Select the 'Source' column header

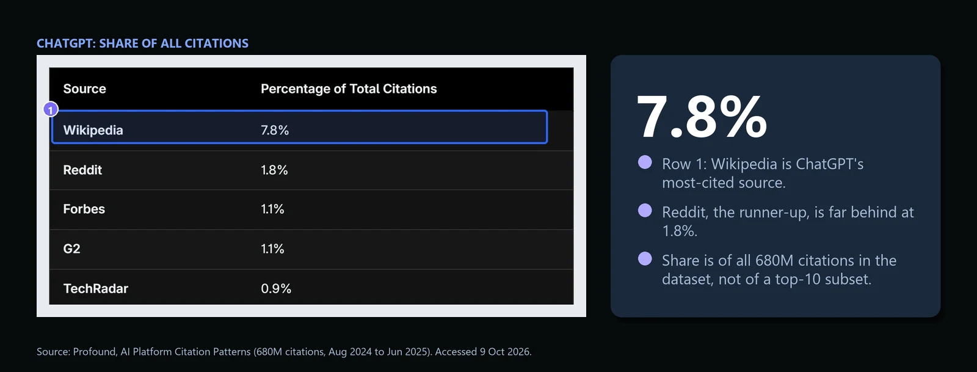[84, 89]
